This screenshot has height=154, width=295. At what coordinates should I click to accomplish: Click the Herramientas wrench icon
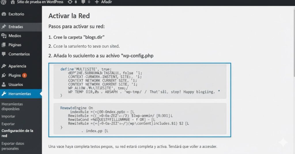click(4, 94)
